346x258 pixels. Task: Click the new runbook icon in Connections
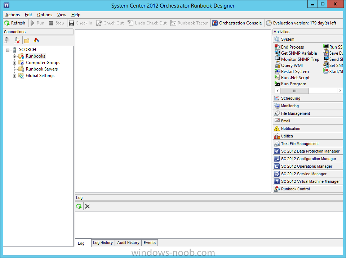(36, 40)
